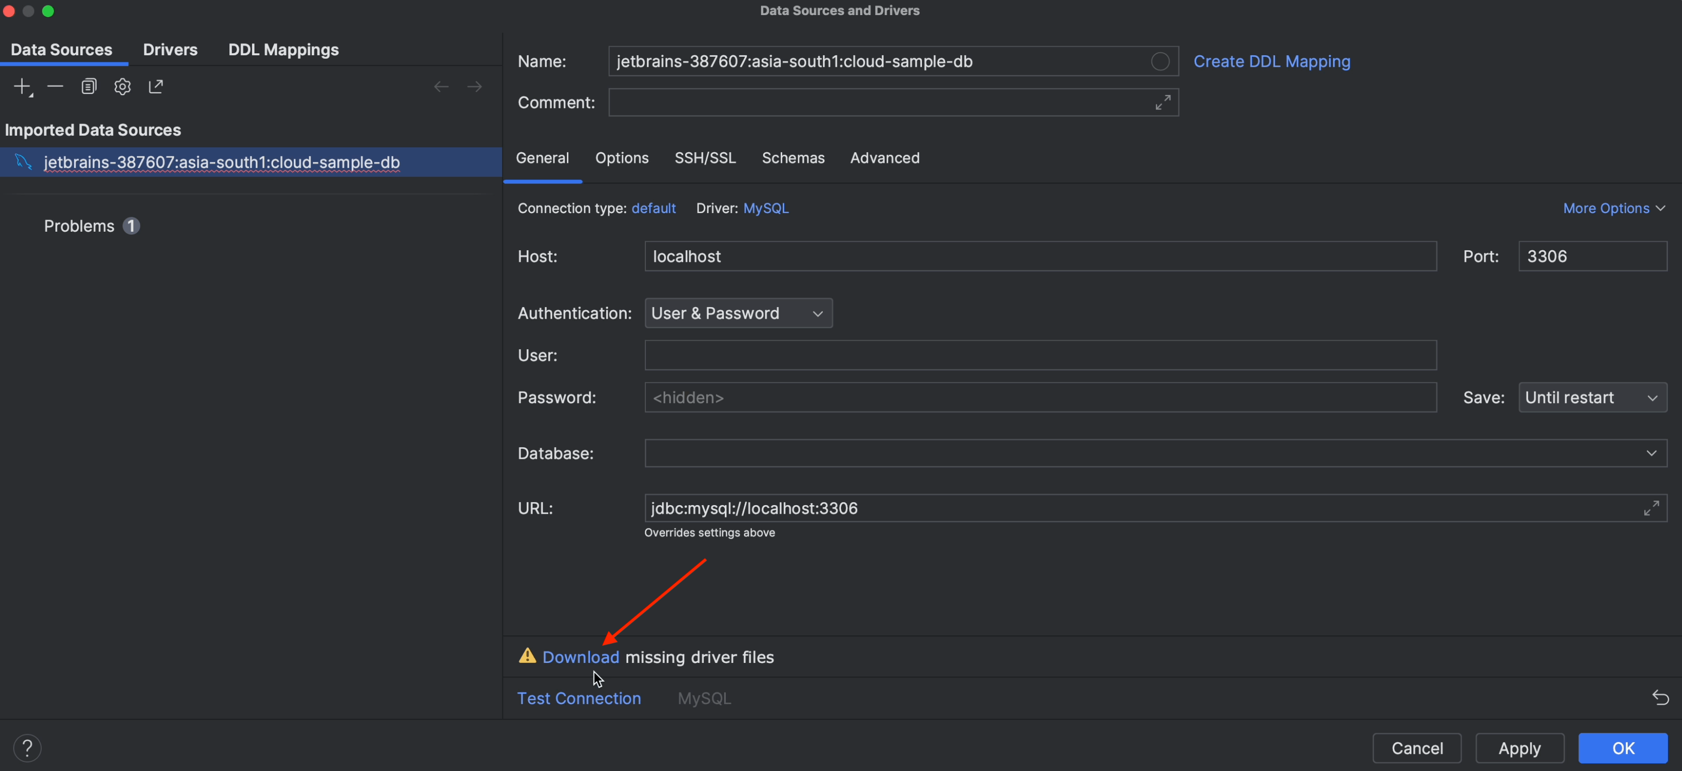Click the add data source icon
Screen dimensions: 1682x771
pos(22,86)
